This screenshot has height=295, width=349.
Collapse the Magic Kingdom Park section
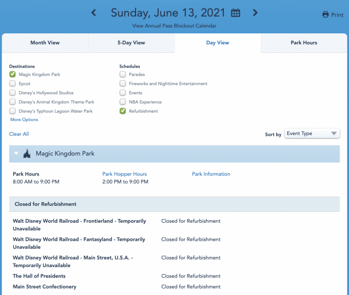(16, 153)
